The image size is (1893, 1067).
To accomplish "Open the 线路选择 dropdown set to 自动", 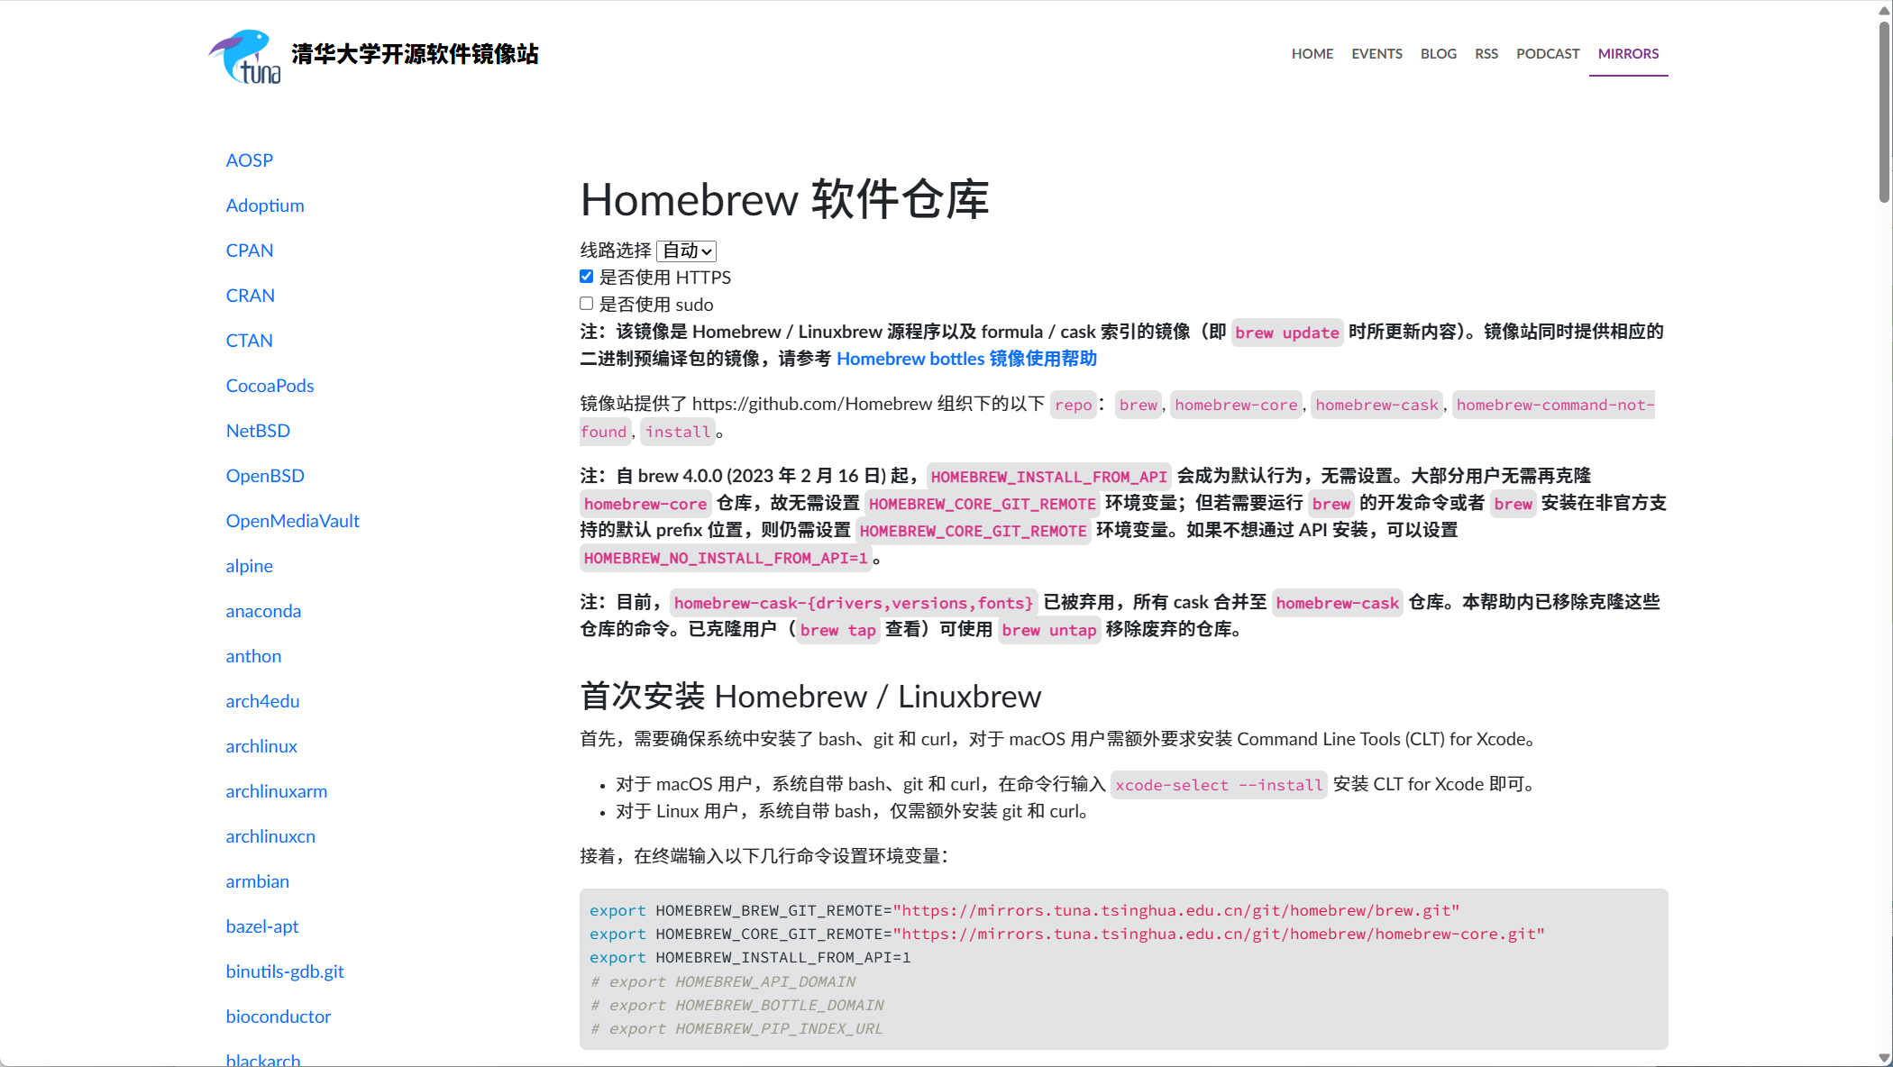I will point(687,251).
